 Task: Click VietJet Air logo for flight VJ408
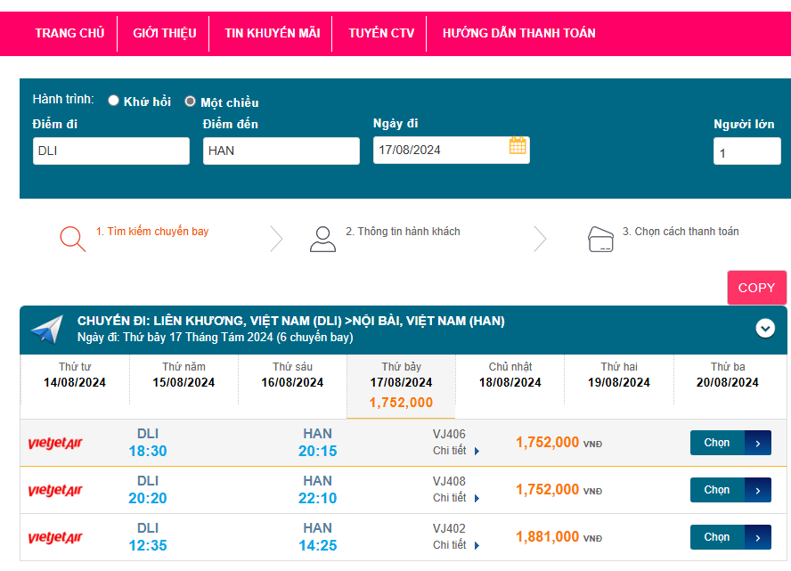pos(55,491)
